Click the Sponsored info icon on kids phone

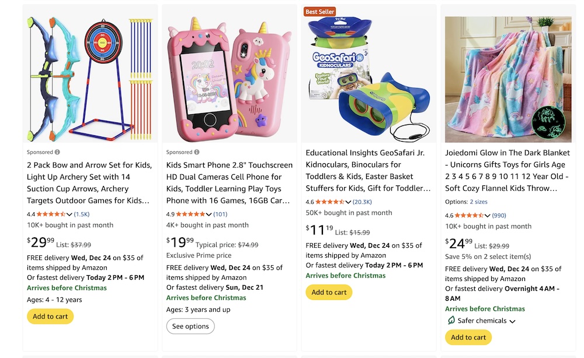(x=197, y=152)
